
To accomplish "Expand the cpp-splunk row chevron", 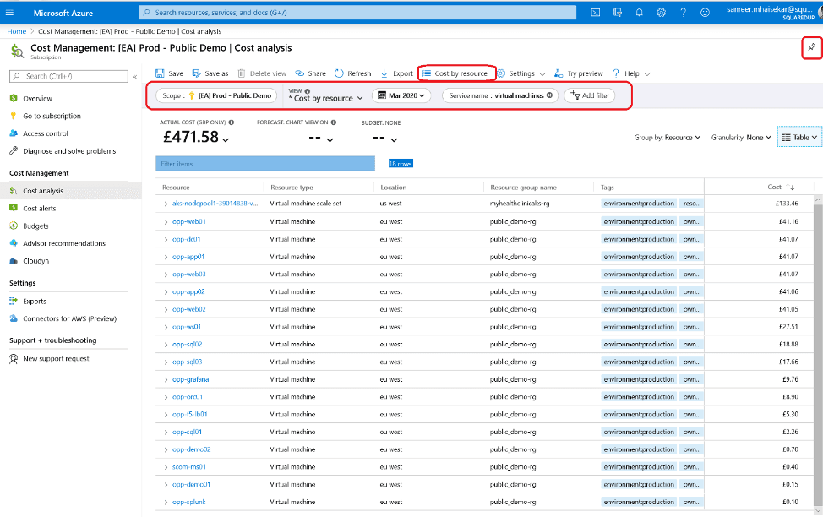I will tap(166, 503).
